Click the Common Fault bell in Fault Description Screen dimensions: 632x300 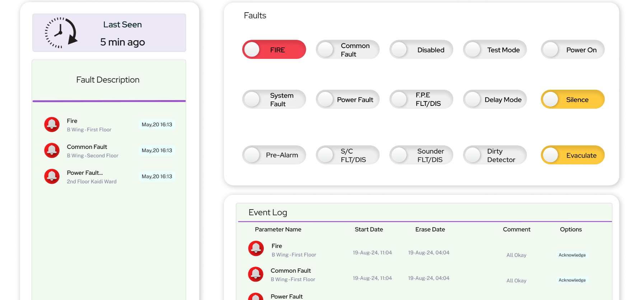point(52,150)
